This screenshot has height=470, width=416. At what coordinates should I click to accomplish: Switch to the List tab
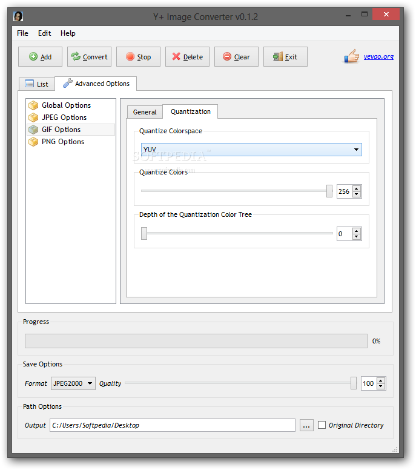tap(37, 84)
